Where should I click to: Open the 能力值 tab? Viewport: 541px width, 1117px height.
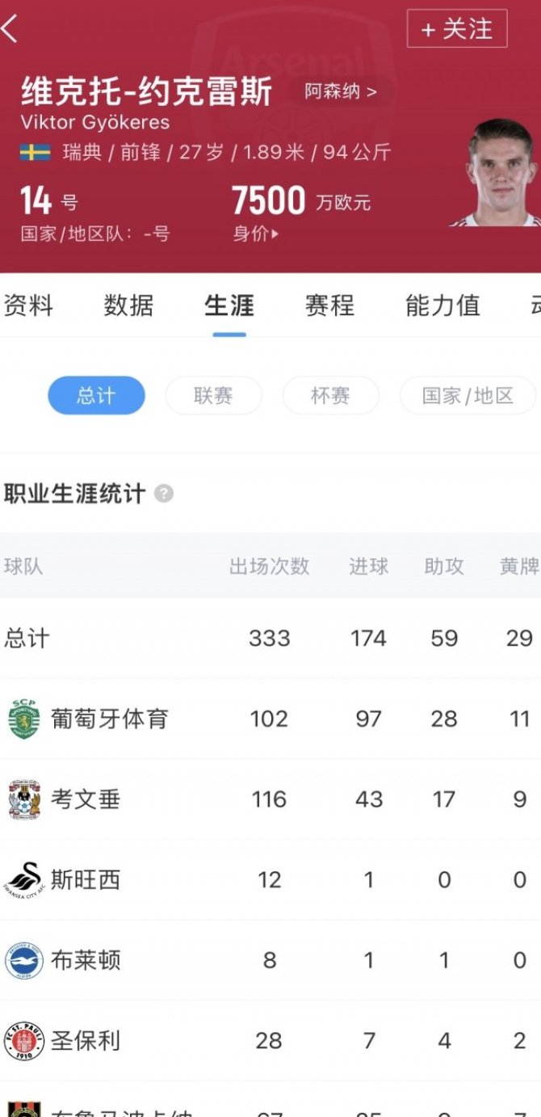coord(442,306)
